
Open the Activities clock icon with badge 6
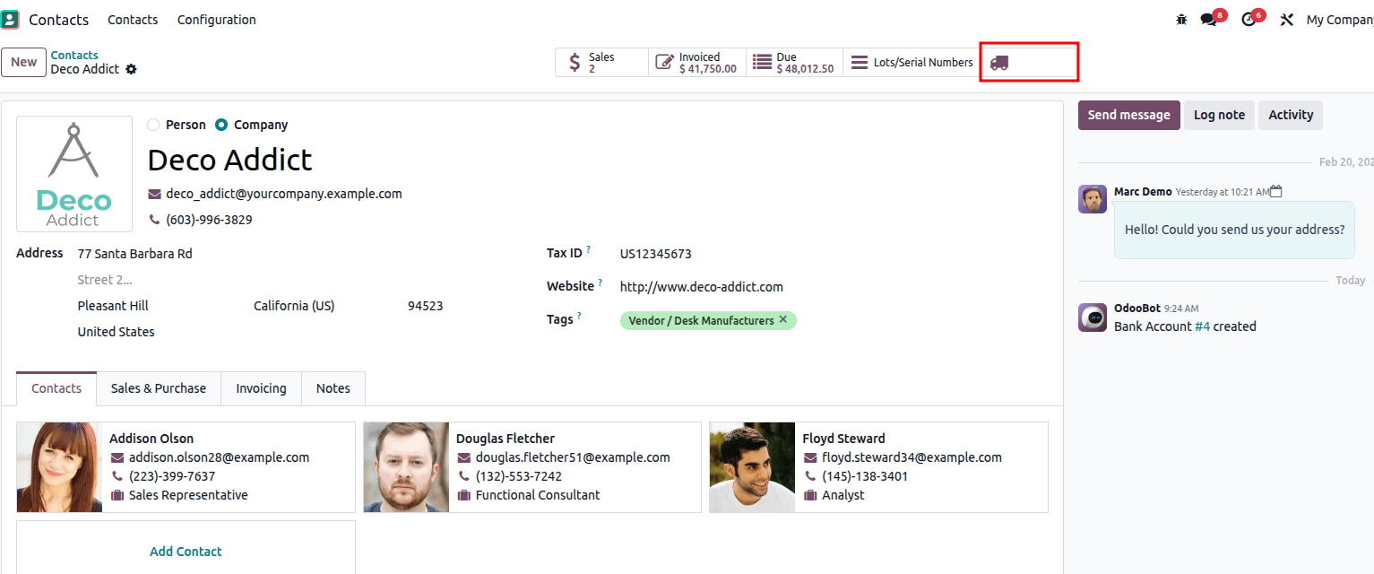click(x=1248, y=18)
